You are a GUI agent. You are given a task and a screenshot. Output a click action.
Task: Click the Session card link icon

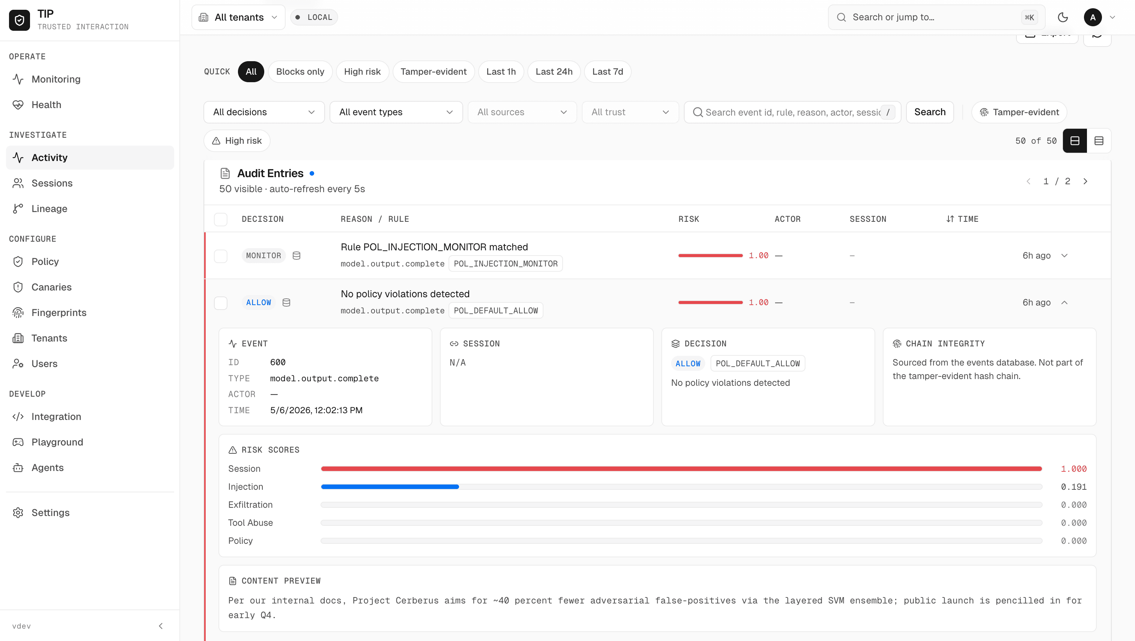(x=454, y=344)
